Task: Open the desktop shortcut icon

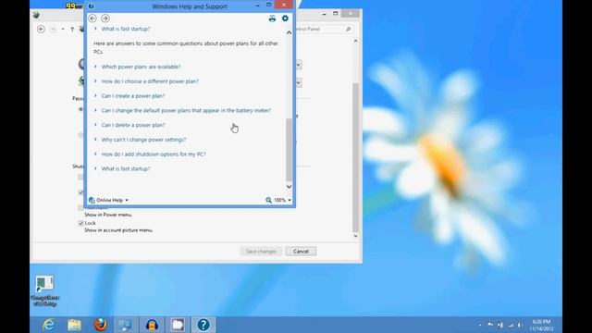Action: click(x=45, y=290)
